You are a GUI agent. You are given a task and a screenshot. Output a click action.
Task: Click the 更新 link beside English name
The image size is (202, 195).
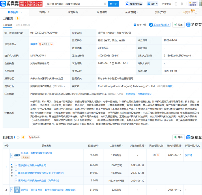171,86
